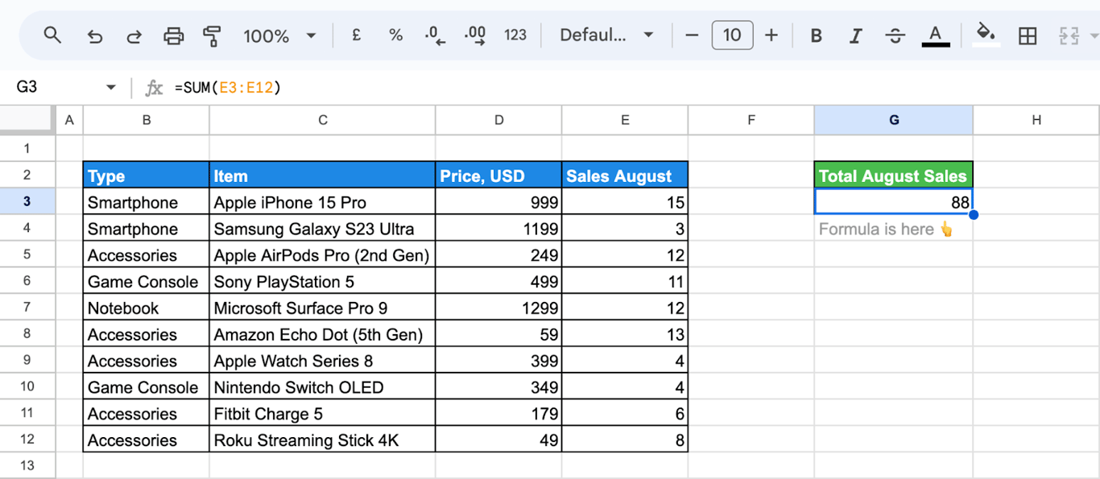The image size is (1100, 479).
Task: Undo the last action
Action: tap(94, 35)
